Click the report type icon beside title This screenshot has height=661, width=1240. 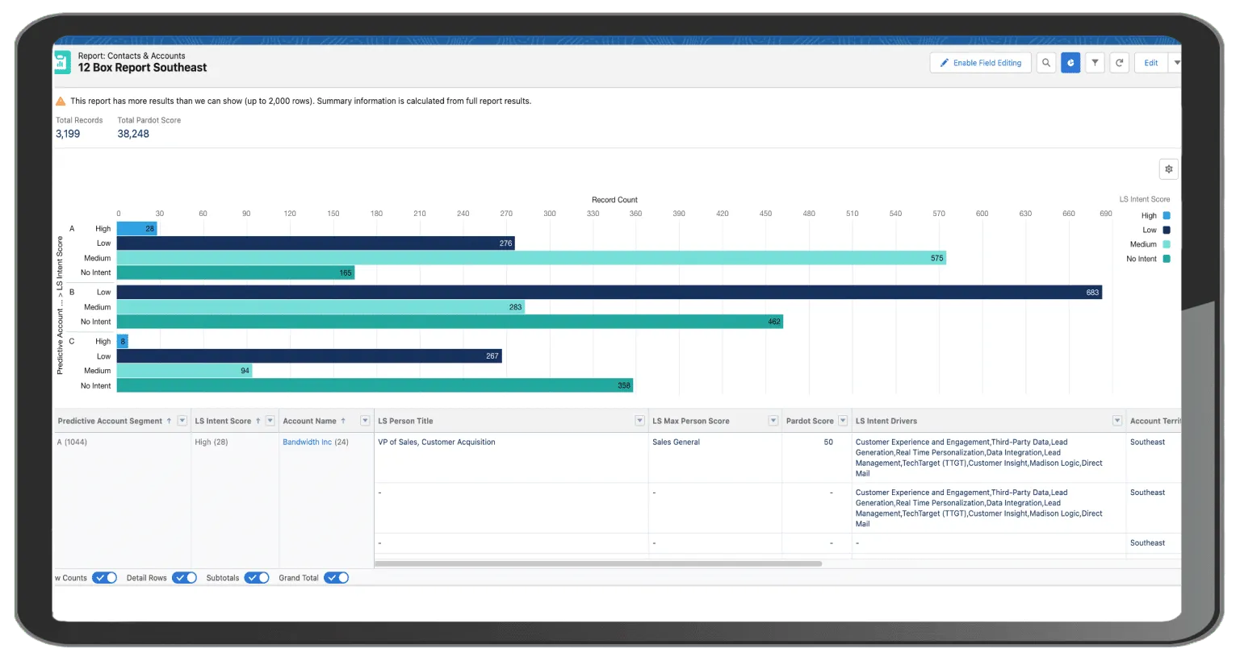tap(62, 62)
